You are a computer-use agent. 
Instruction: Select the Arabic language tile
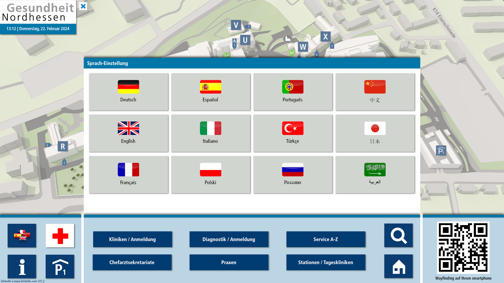[375, 175]
